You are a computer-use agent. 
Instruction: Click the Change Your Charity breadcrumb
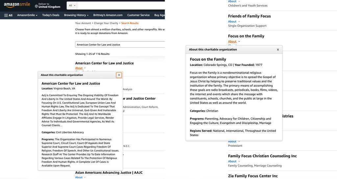point(106,23)
